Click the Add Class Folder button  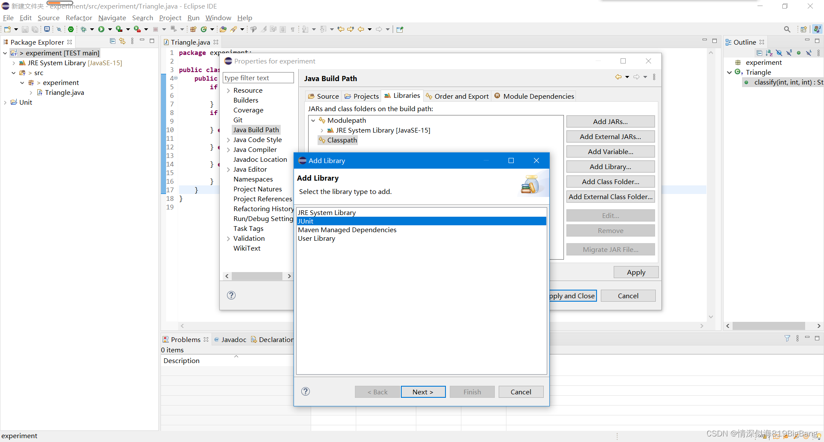(x=610, y=182)
